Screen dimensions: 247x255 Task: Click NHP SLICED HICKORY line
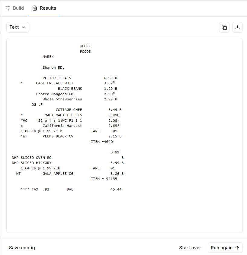pos(32,163)
